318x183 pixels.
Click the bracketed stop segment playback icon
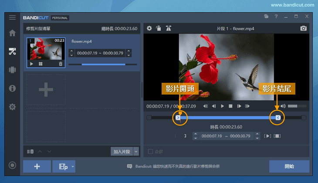(x=277, y=136)
